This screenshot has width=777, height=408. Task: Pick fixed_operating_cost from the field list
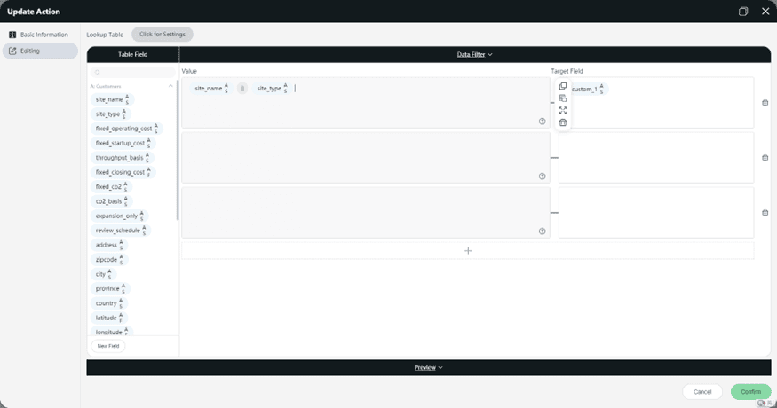coord(126,129)
